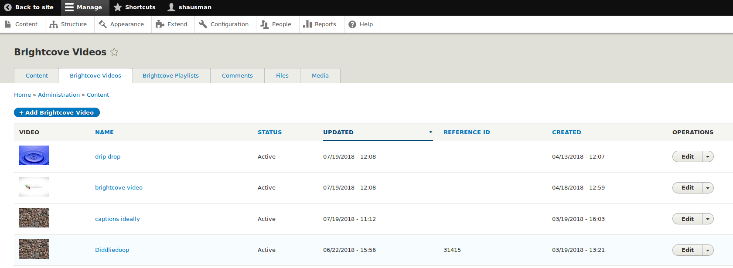Screen dimensions: 733x268
Task: Open Configuration via the wrench icon
Action: (203, 24)
